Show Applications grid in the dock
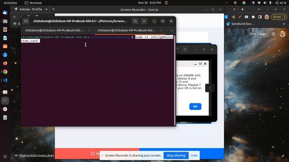This screenshot has width=289, height=162. point(5,157)
